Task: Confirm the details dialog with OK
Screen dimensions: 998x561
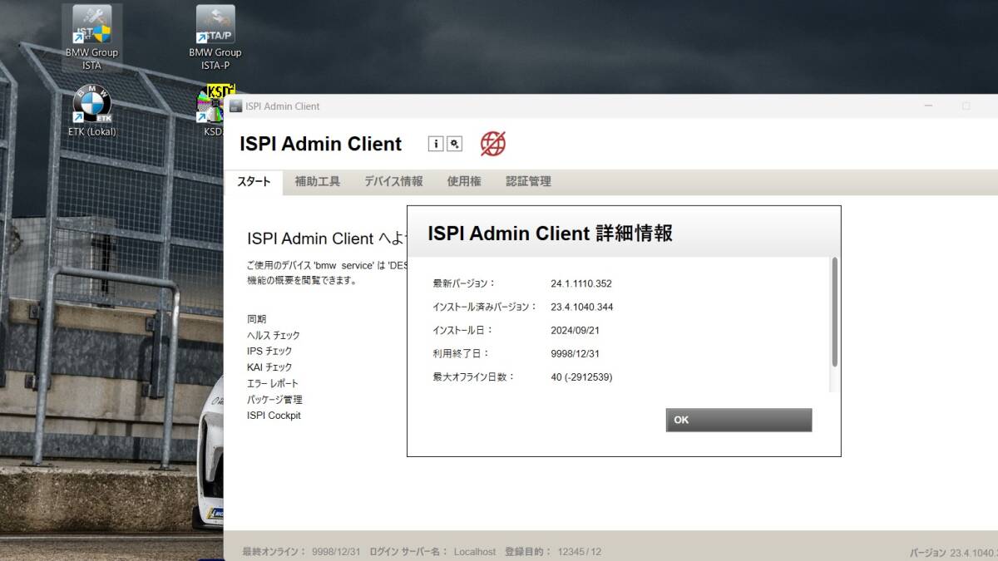Action: click(x=739, y=420)
